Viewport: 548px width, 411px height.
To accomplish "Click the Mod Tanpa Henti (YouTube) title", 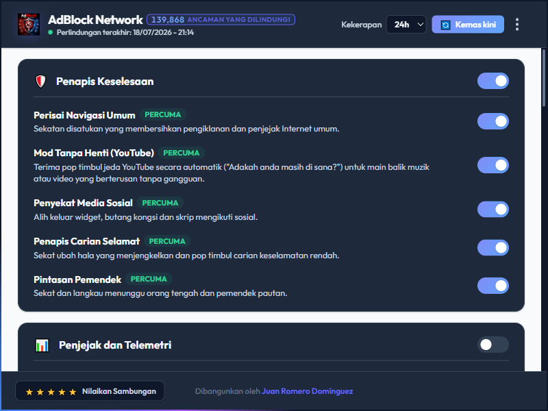I will point(94,153).
